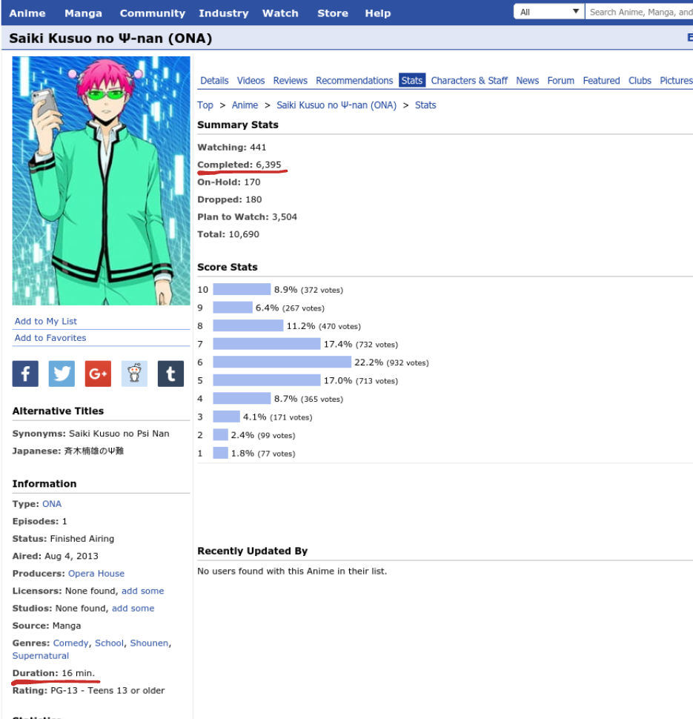
Task: Click the Supernatural genre link
Action: point(41,656)
